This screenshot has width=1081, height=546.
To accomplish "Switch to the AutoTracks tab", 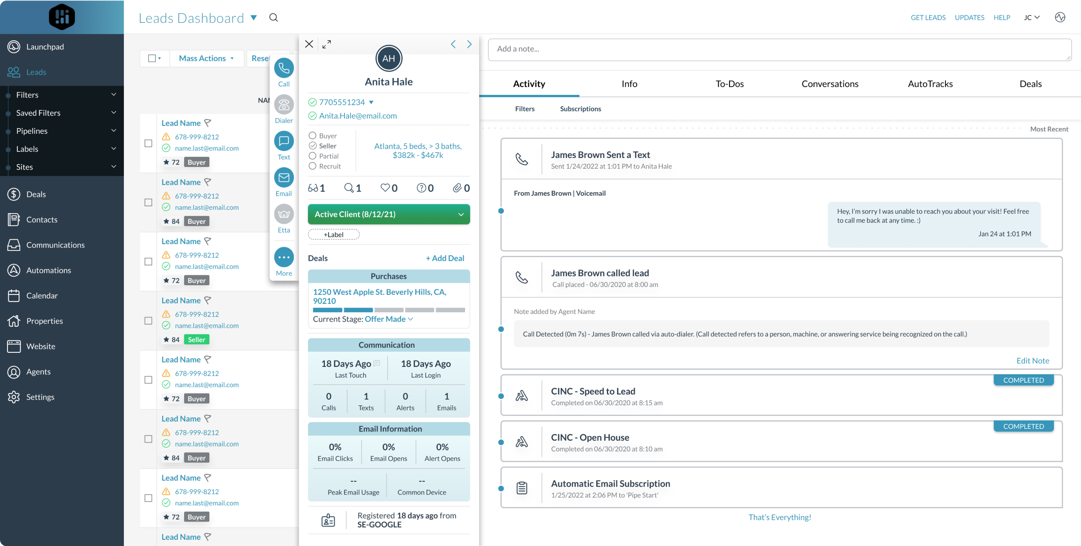I will pos(930,84).
